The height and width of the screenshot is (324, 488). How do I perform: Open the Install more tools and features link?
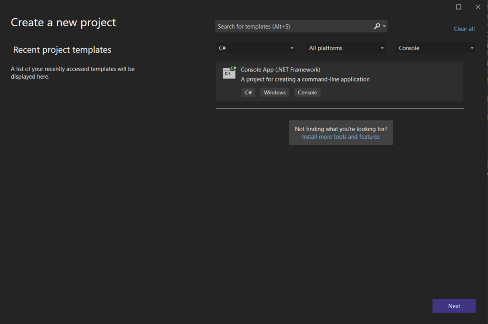point(341,137)
